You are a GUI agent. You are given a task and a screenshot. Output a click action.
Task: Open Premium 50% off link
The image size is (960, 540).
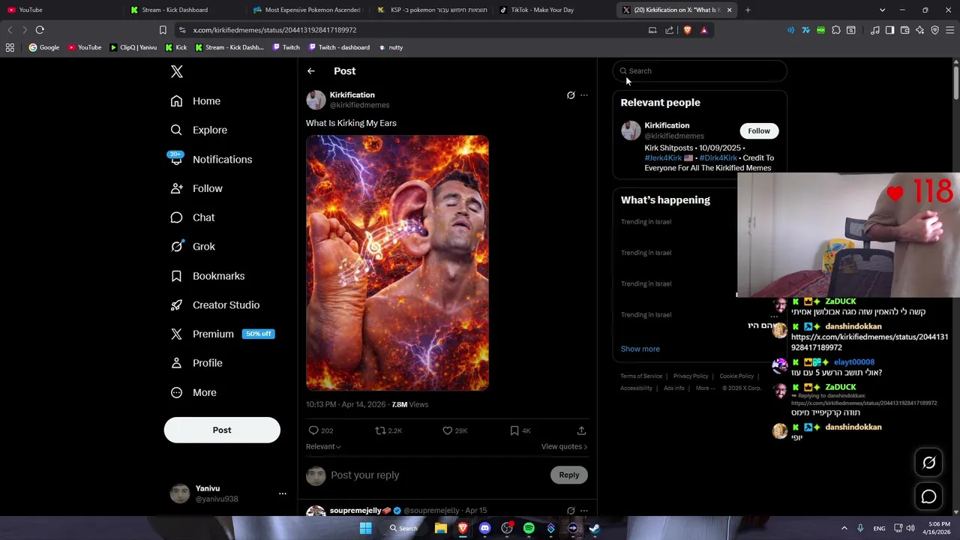[222, 334]
